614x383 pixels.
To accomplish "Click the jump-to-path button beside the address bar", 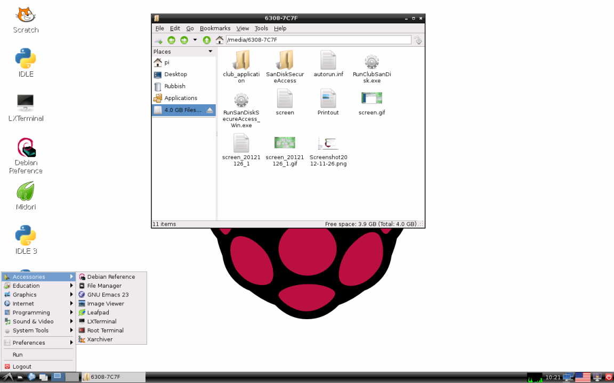I will pyautogui.click(x=418, y=40).
